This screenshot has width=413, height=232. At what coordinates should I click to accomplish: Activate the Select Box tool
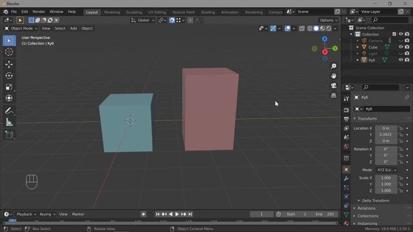9,41
